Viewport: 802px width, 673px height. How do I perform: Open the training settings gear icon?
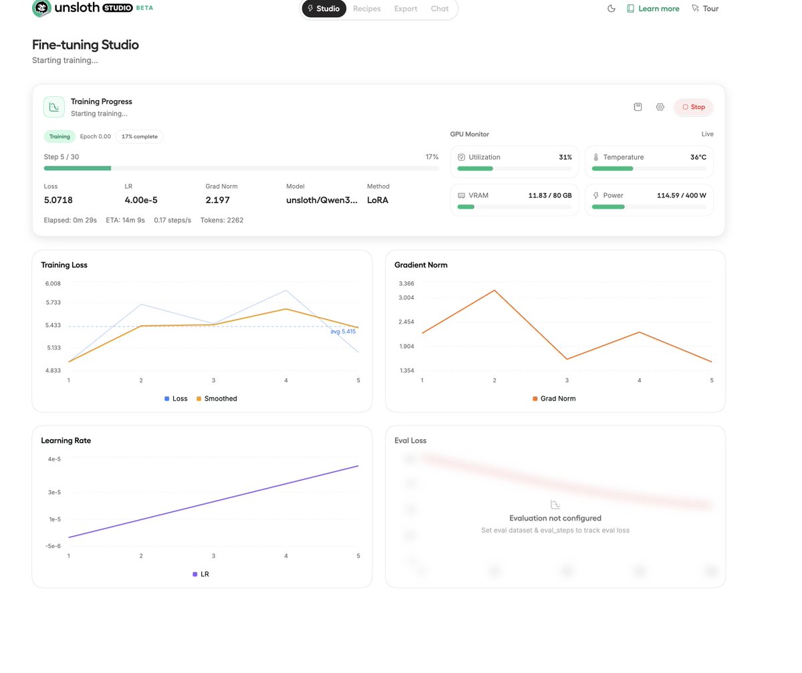coord(660,106)
